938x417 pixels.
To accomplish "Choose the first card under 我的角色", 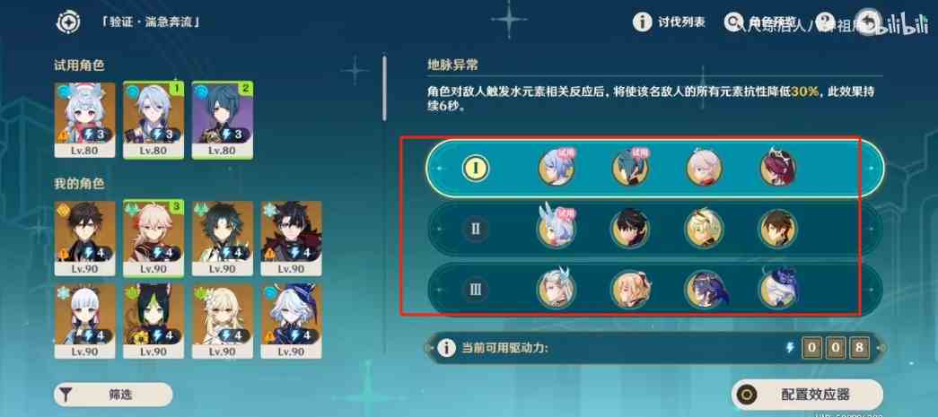I will point(85,239).
